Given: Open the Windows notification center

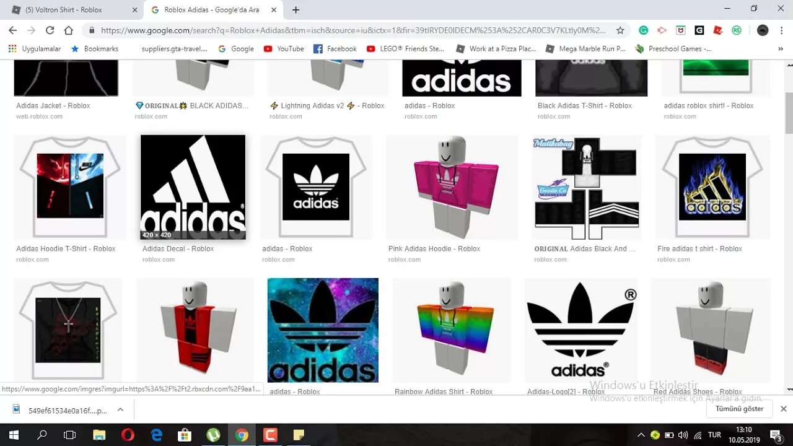Looking at the screenshot, I should [x=775, y=435].
